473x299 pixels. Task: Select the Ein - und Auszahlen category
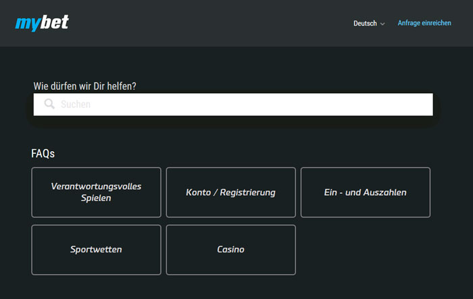(366, 192)
